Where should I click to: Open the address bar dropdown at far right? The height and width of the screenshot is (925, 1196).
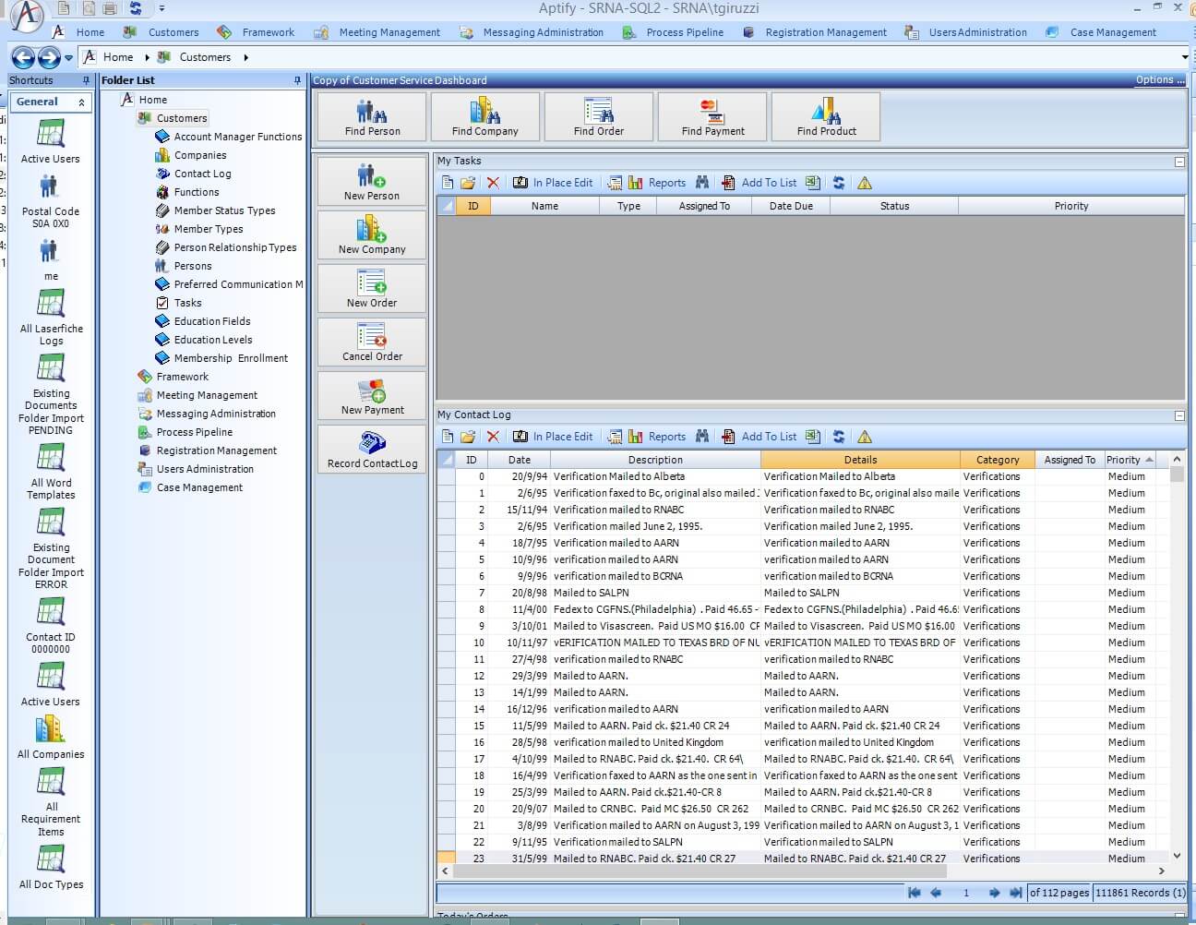(1185, 57)
